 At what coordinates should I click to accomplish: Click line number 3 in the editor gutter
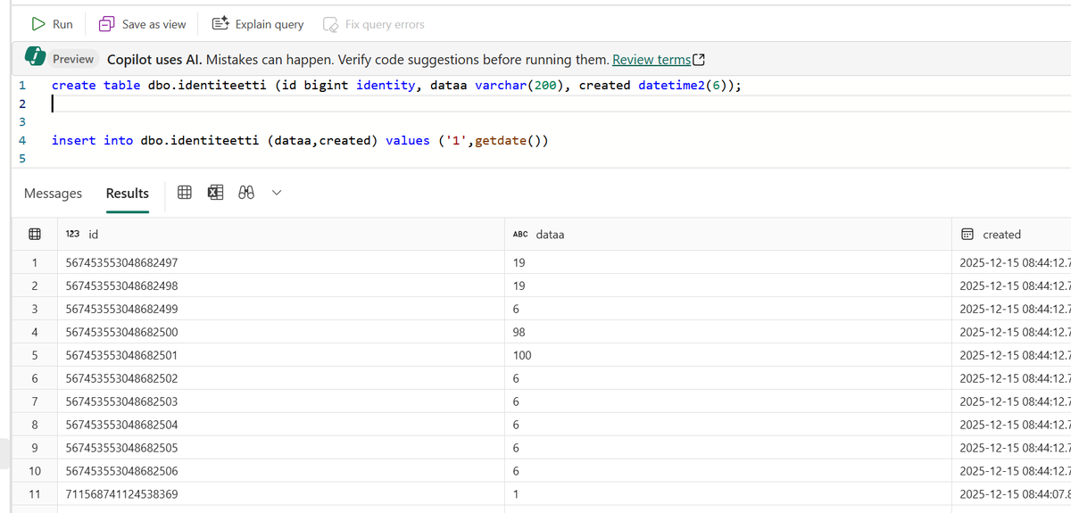pyautogui.click(x=22, y=122)
